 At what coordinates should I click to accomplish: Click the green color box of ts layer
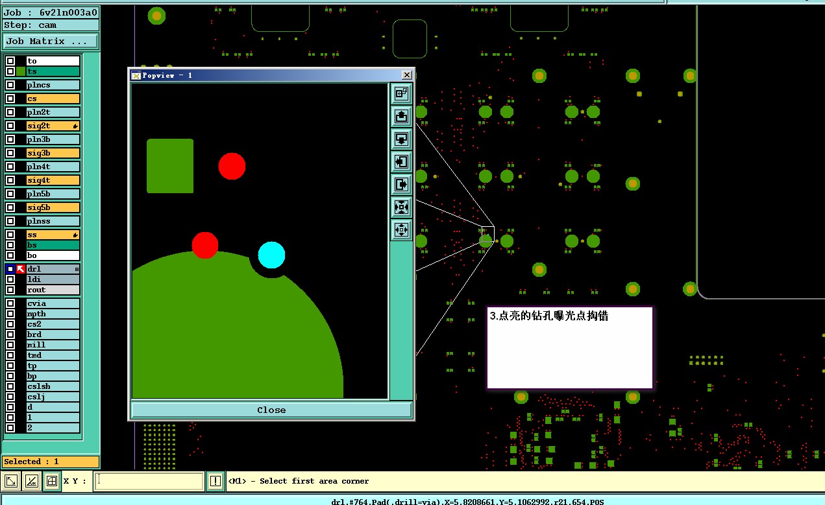pyautogui.click(x=21, y=71)
